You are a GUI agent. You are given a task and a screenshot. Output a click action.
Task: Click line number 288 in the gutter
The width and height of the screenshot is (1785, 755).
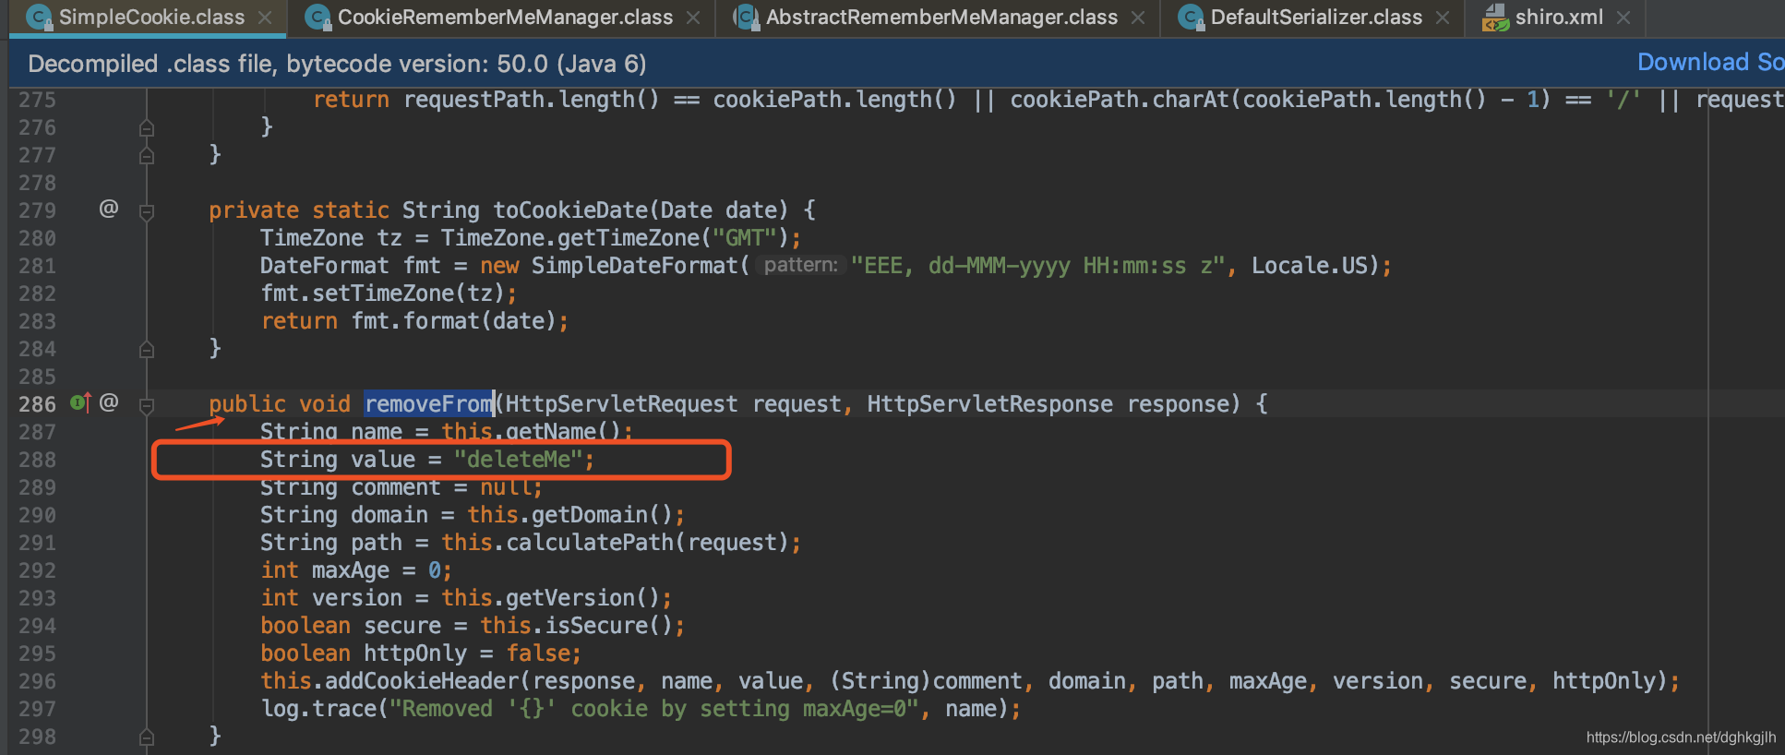[37, 460]
